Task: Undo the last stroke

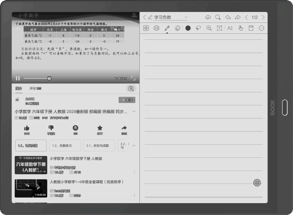Action: (228, 17)
